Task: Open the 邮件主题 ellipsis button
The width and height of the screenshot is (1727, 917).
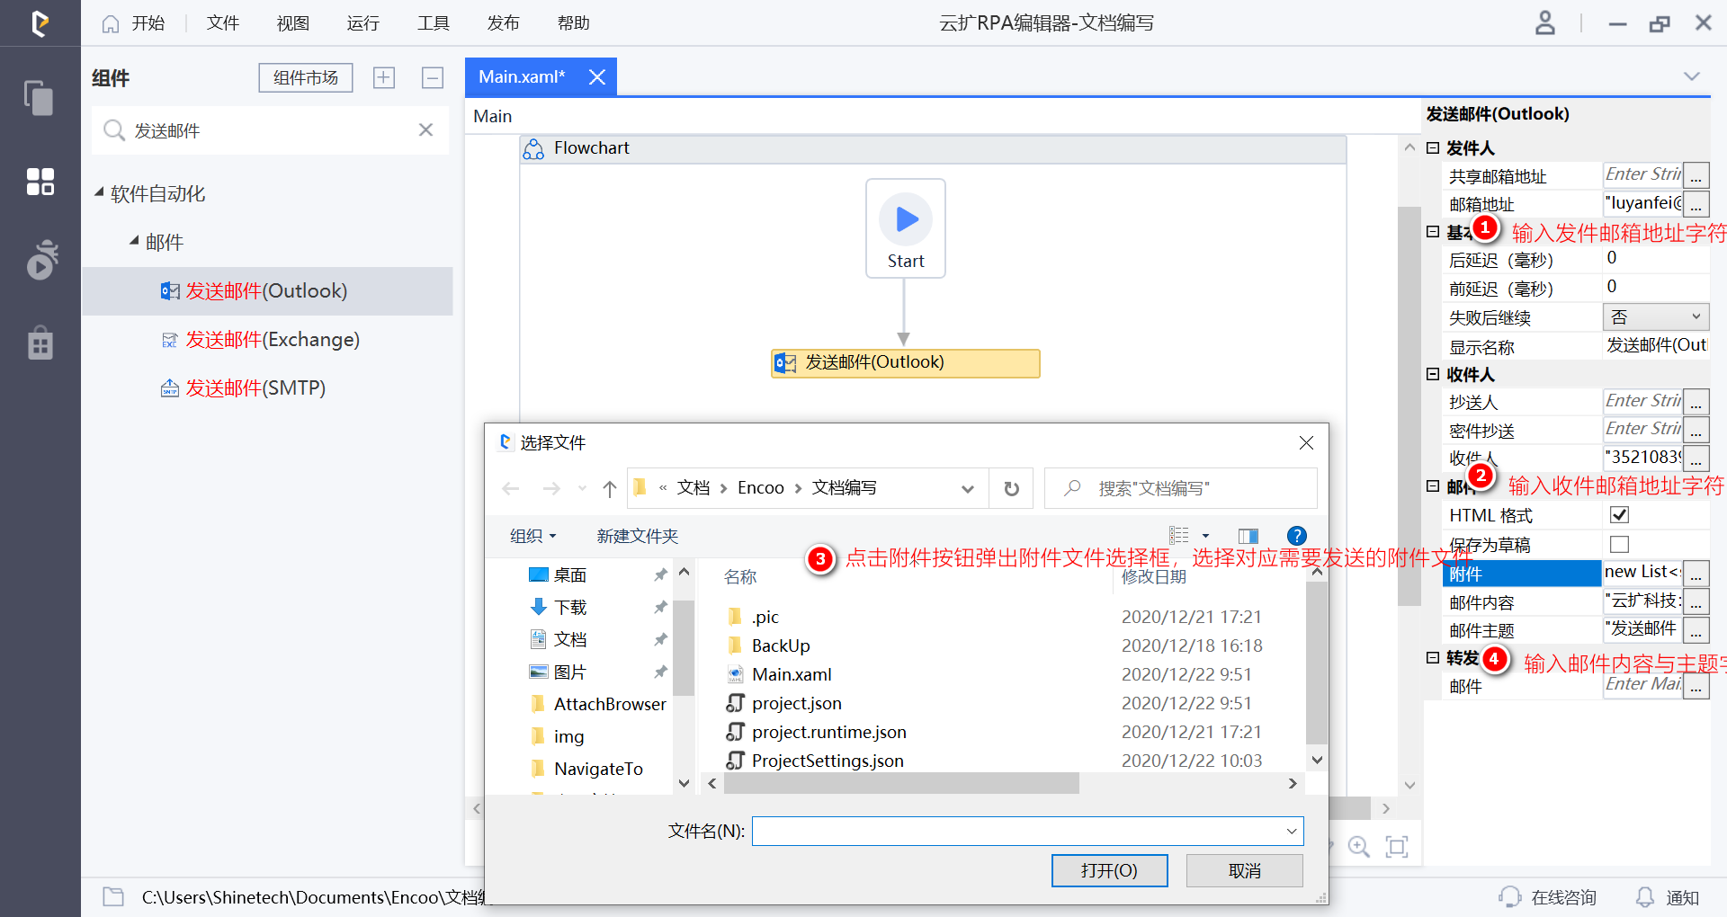Action: point(1696,630)
